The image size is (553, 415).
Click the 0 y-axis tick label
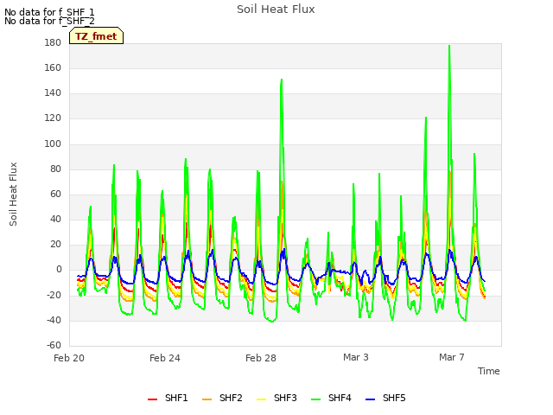59,270
